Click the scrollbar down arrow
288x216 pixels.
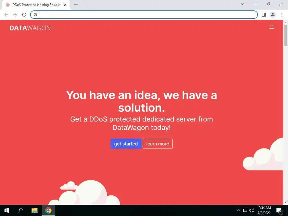285,202
